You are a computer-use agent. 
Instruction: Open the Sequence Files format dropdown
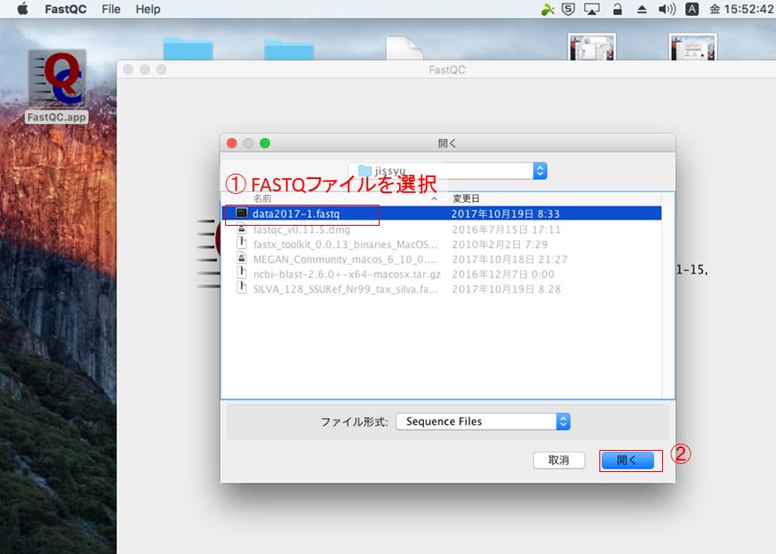(483, 422)
